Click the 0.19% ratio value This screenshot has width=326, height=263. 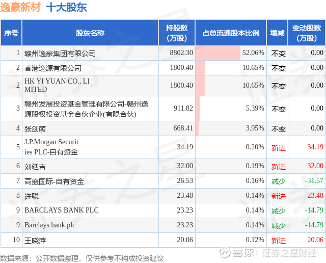pyautogui.click(x=255, y=166)
